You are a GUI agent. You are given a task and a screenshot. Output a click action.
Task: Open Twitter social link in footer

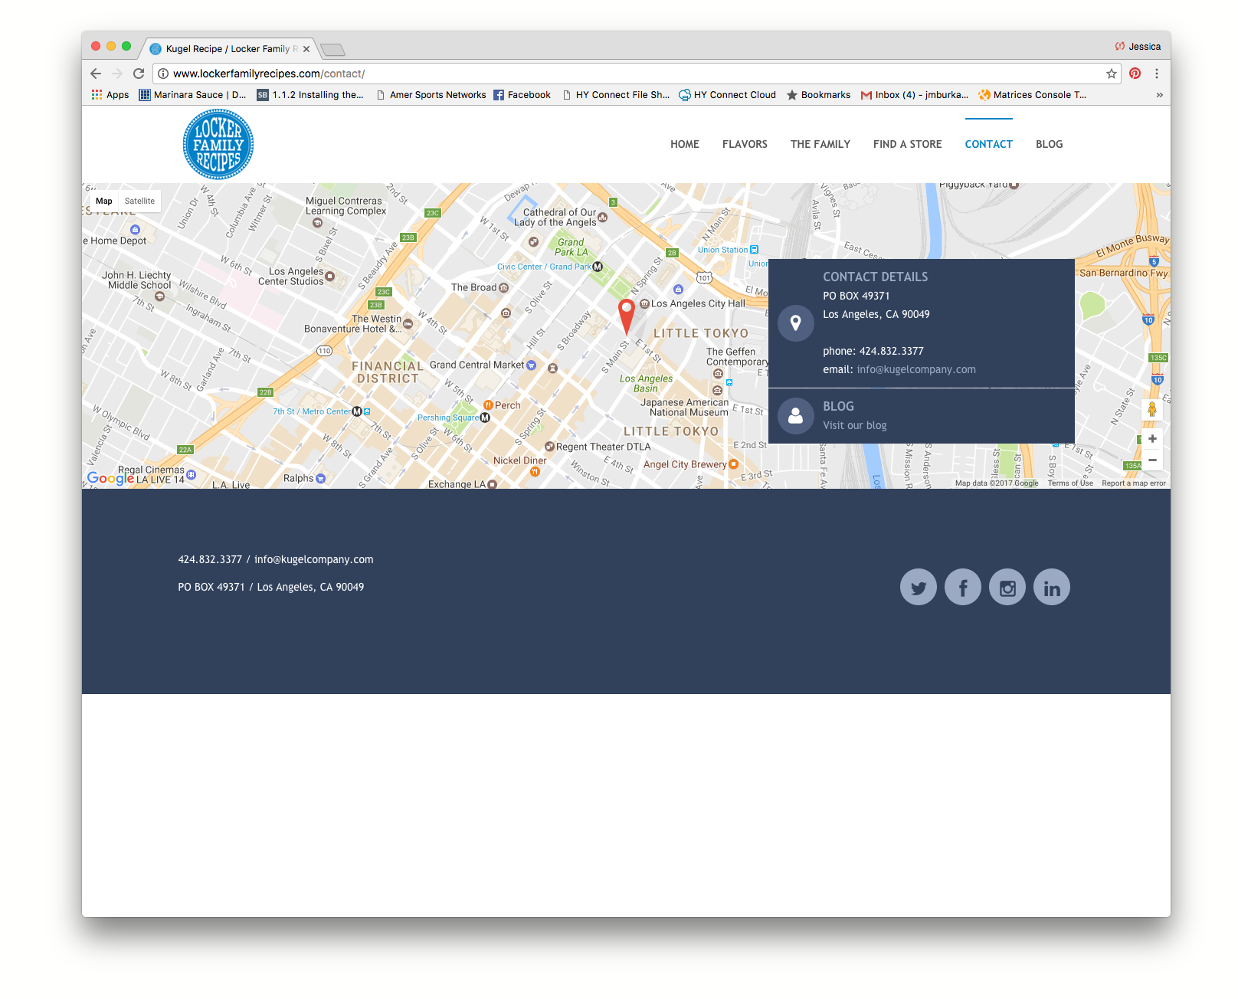918,588
